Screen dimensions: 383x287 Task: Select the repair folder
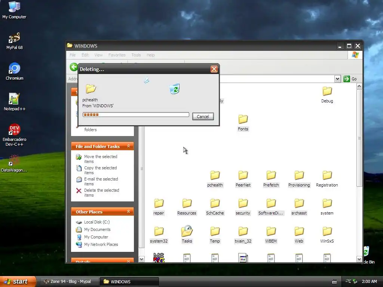tap(159, 207)
